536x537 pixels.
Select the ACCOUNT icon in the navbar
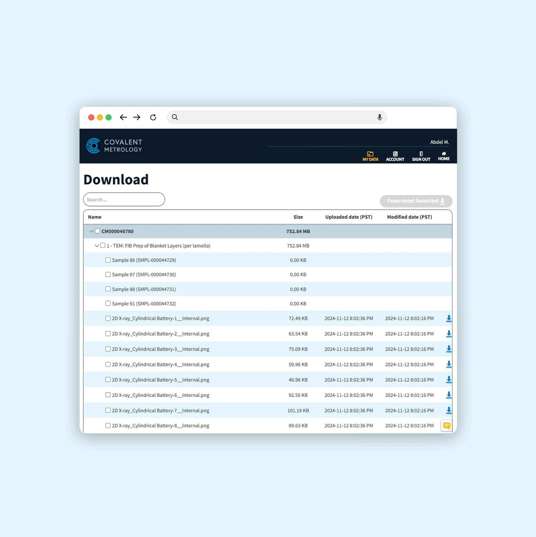tap(395, 153)
